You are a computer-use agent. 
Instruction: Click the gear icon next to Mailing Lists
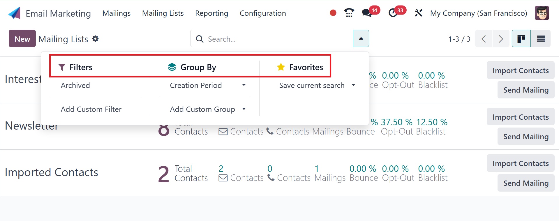pyautogui.click(x=95, y=39)
